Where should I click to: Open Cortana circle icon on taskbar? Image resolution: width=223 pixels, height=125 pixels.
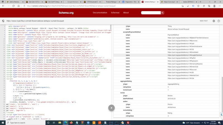tap(48, 122)
